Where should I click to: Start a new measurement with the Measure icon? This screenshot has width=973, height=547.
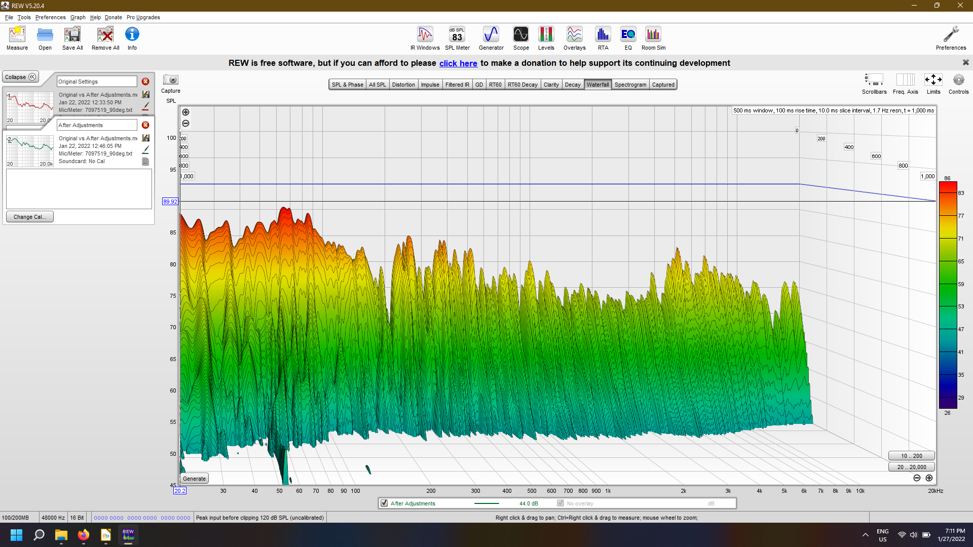[17, 38]
